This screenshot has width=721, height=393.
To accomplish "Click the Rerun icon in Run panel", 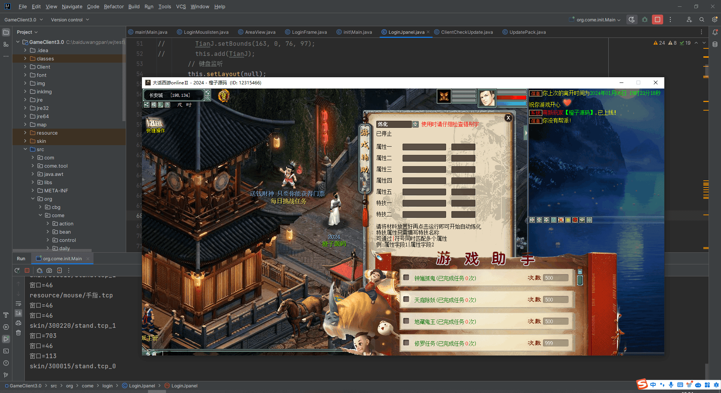I will pos(17,270).
